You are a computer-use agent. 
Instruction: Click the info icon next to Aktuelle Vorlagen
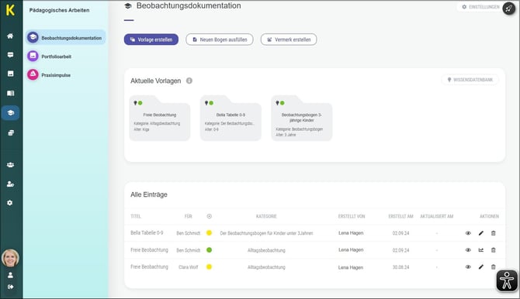(x=189, y=81)
